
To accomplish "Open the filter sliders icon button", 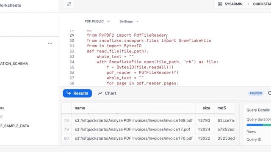I will pos(69,4).
